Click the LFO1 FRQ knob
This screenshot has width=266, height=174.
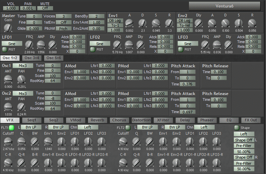[29, 45]
